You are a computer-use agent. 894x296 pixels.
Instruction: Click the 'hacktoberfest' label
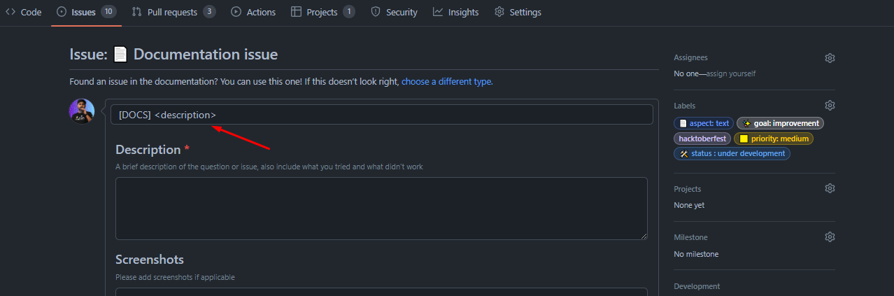click(702, 139)
